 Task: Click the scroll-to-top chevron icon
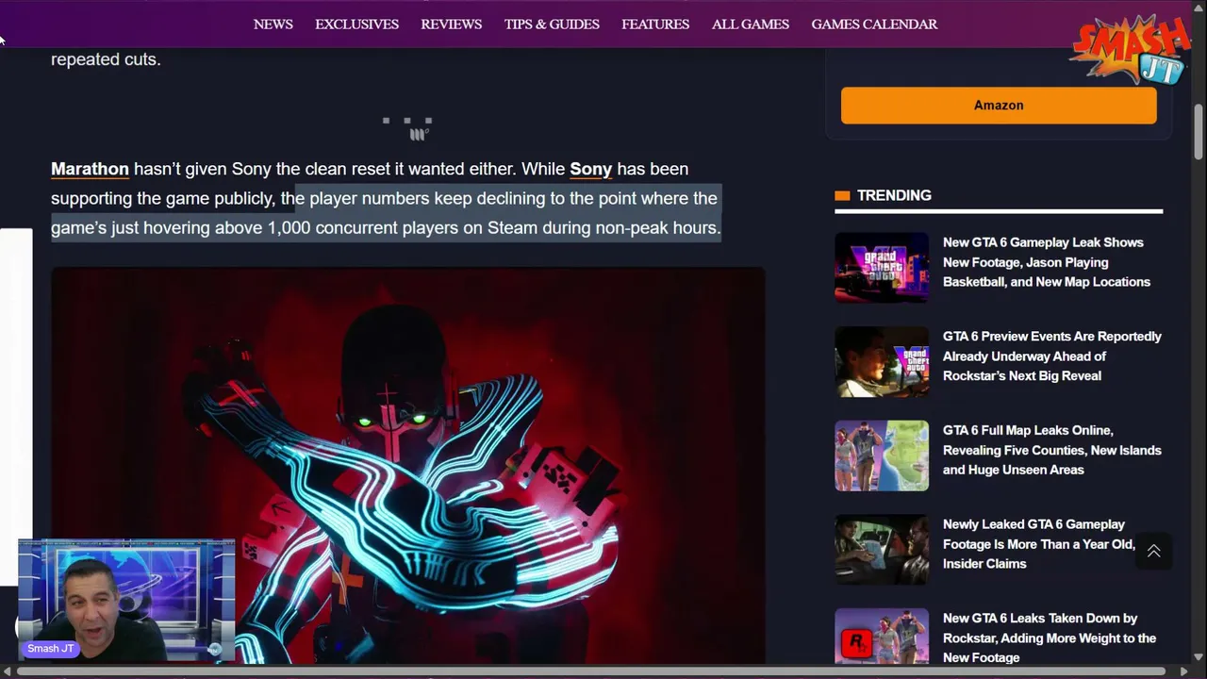coord(1153,552)
